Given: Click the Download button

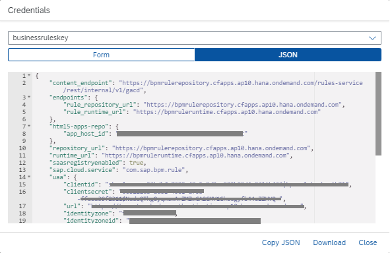Looking at the screenshot, I should tap(329, 242).
